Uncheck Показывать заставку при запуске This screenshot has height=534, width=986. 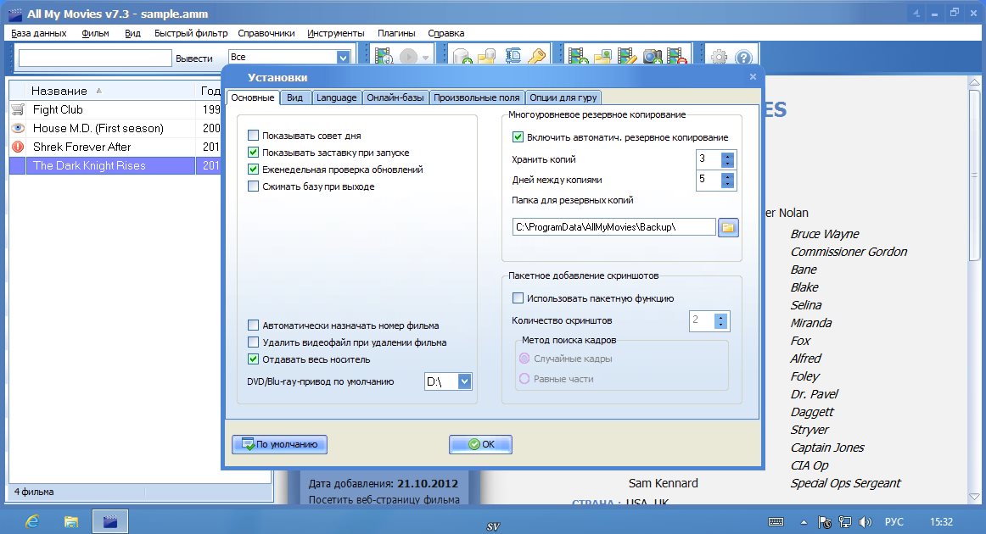pyautogui.click(x=253, y=152)
